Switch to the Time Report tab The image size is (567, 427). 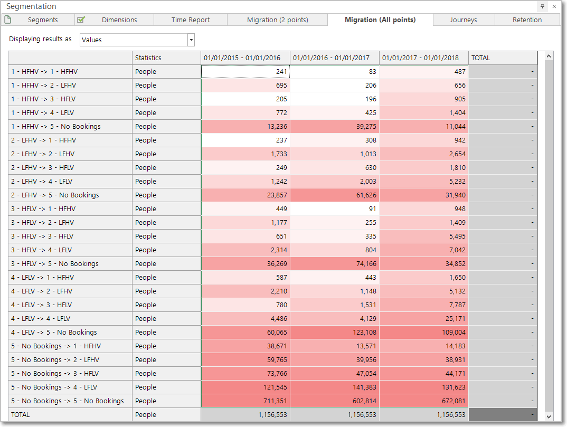point(191,20)
